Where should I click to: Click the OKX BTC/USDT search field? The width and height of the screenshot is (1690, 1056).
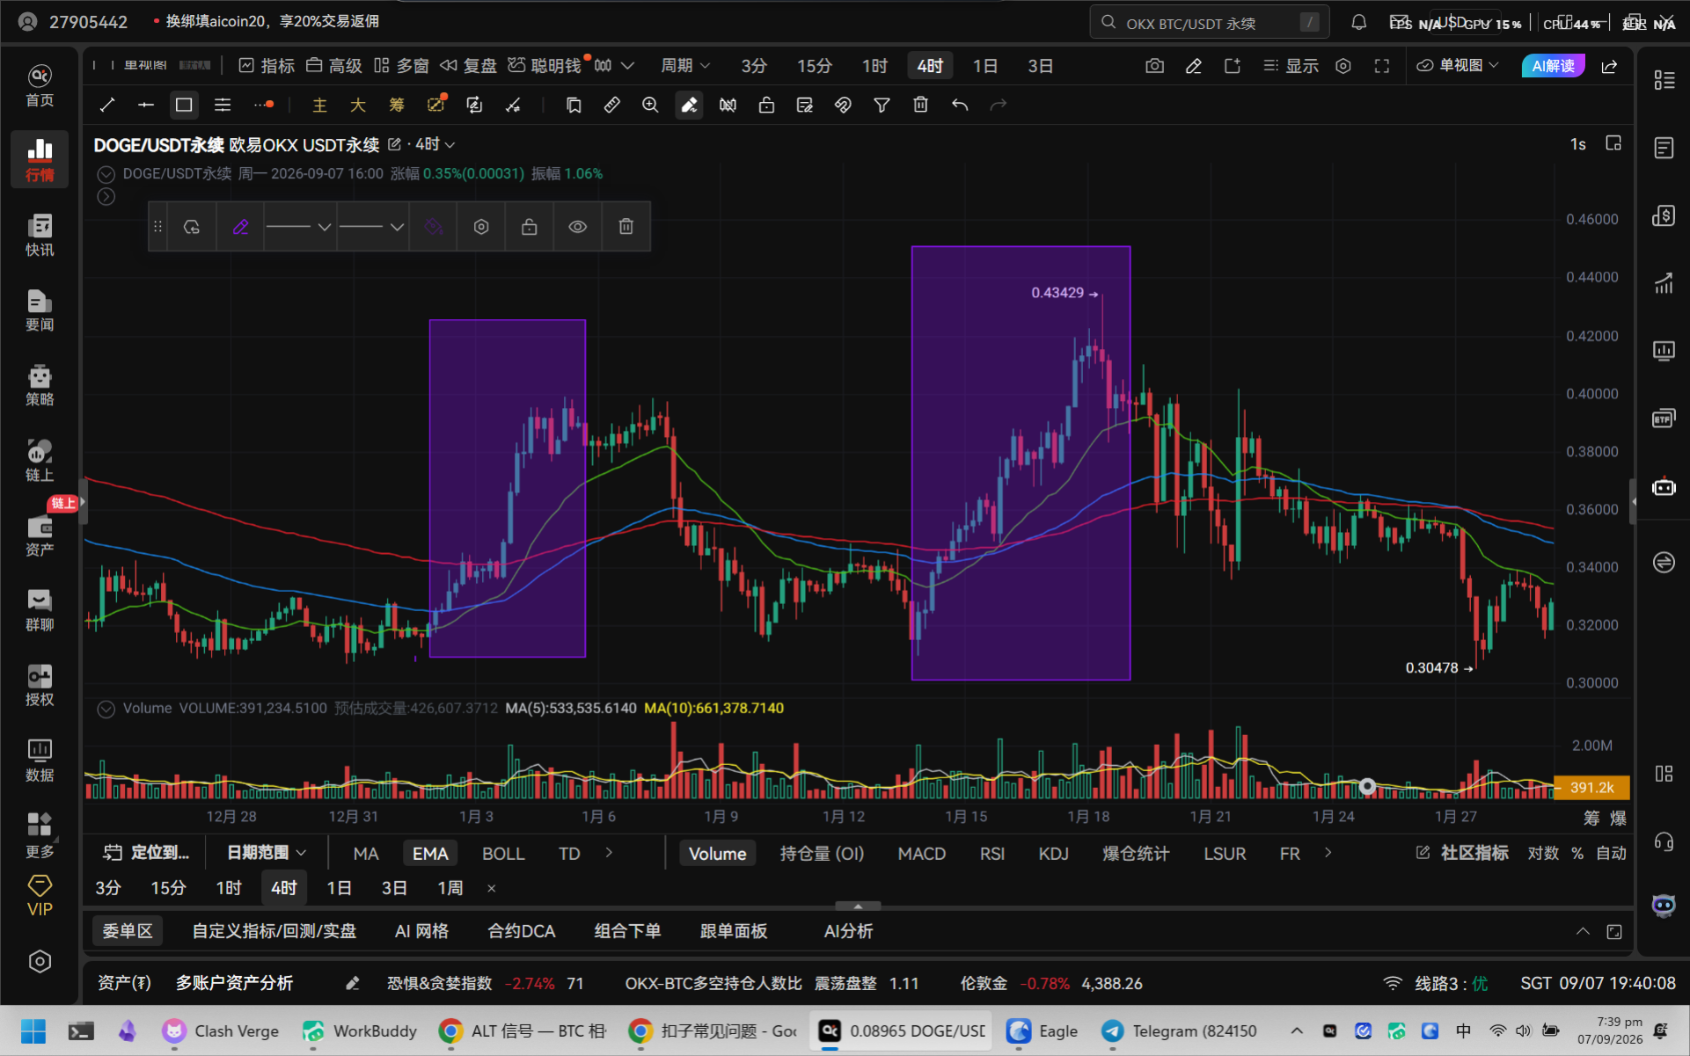(x=1210, y=23)
